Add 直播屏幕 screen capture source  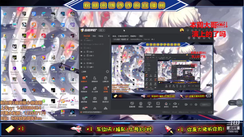(x=132, y=105)
